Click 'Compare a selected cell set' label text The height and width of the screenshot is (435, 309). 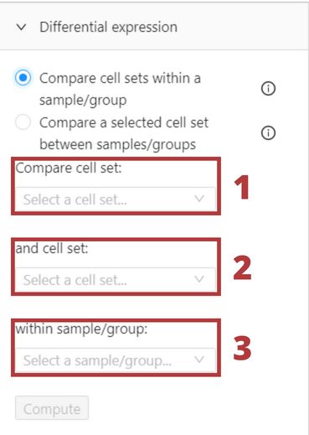click(124, 122)
